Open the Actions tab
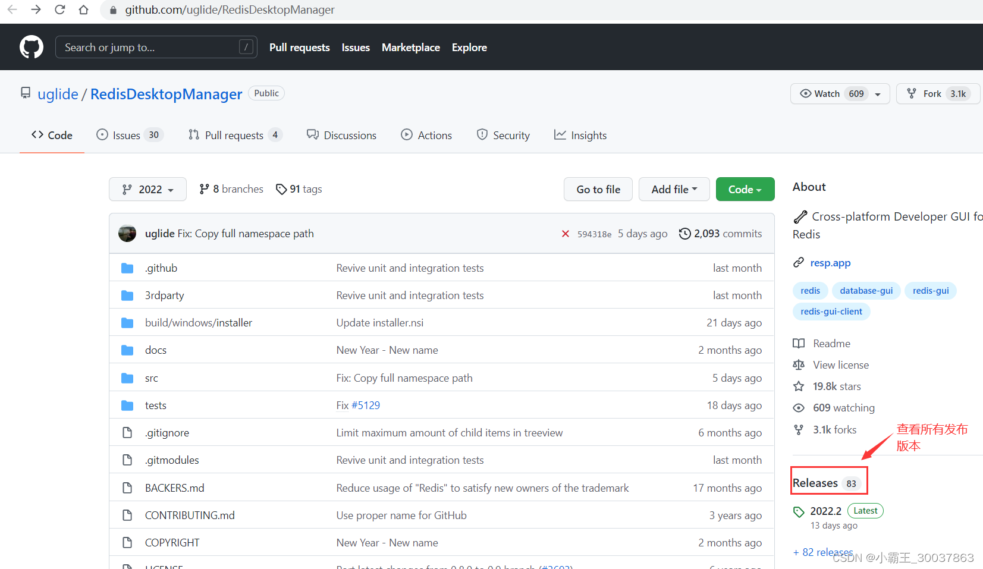The height and width of the screenshot is (569, 983). coord(426,136)
